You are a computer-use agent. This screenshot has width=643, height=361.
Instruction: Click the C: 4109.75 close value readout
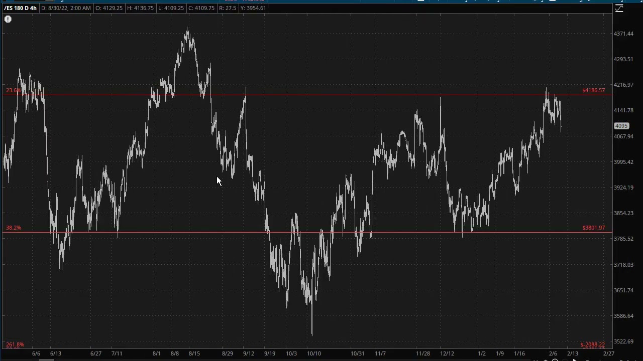[x=201, y=8]
